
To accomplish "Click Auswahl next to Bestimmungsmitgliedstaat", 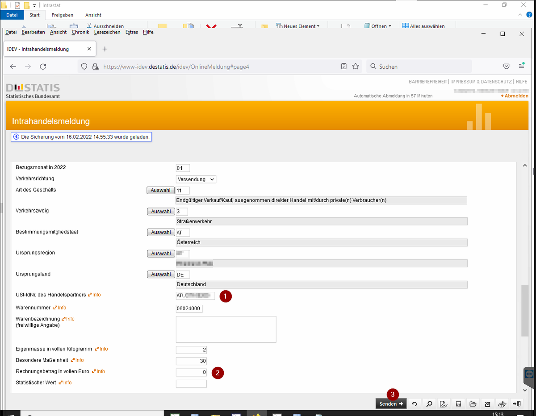I will (x=160, y=232).
